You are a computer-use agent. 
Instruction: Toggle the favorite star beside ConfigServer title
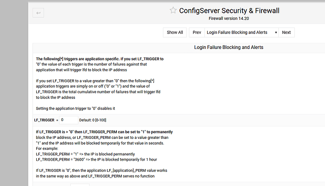pos(173,10)
